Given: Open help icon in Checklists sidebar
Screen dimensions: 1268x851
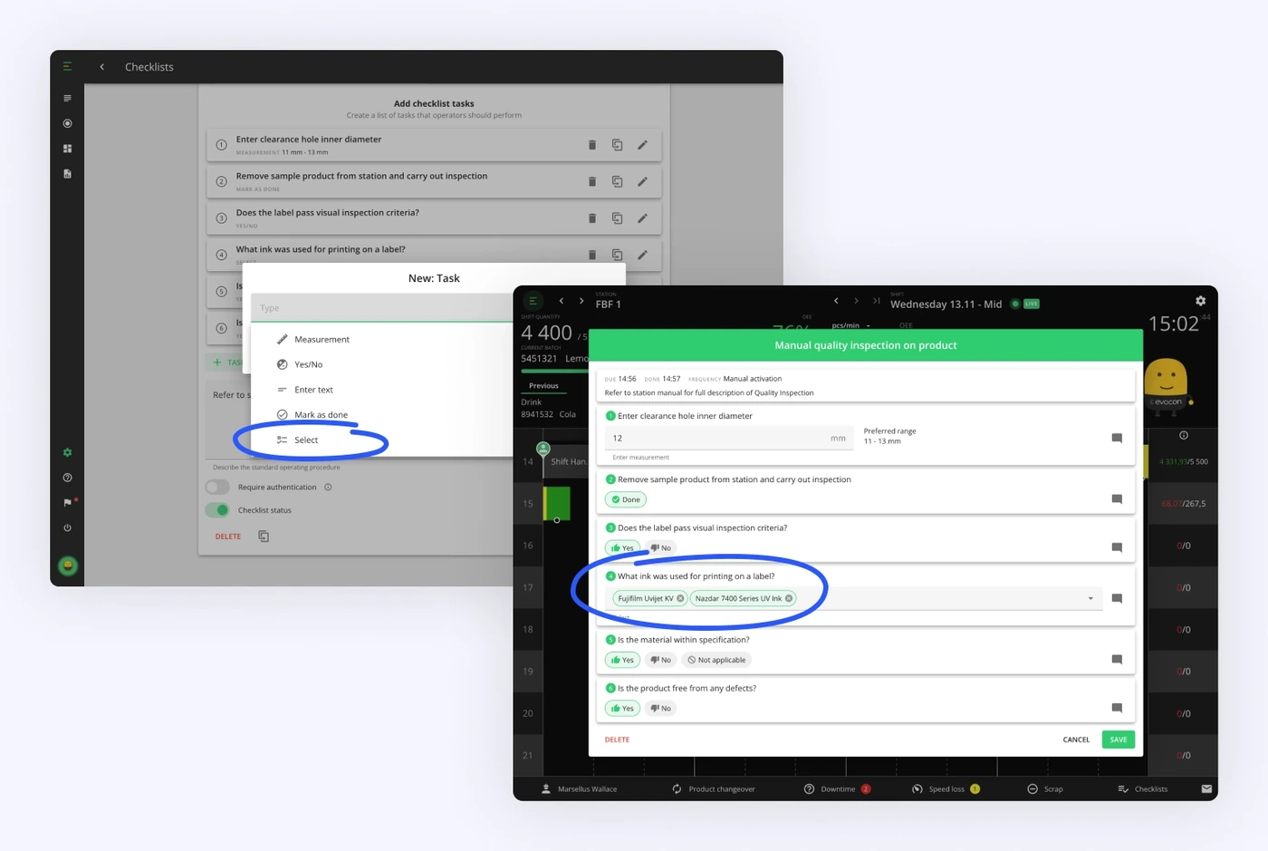Looking at the screenshot, I should point(67,478).
